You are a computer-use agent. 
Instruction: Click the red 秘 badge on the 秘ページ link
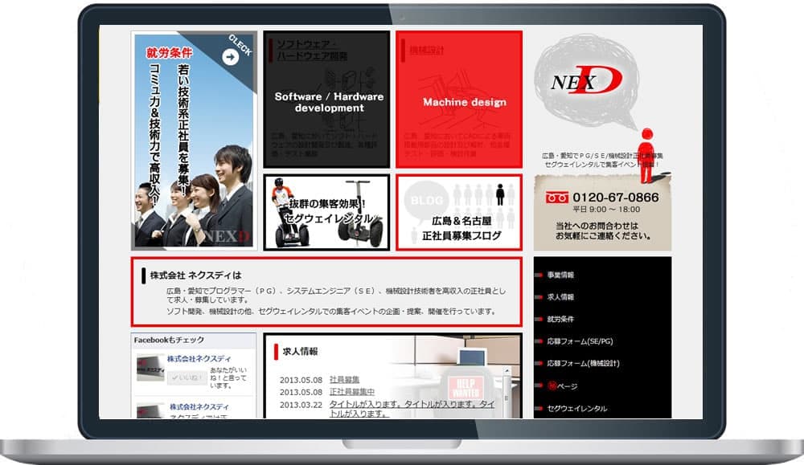[552, 385]
